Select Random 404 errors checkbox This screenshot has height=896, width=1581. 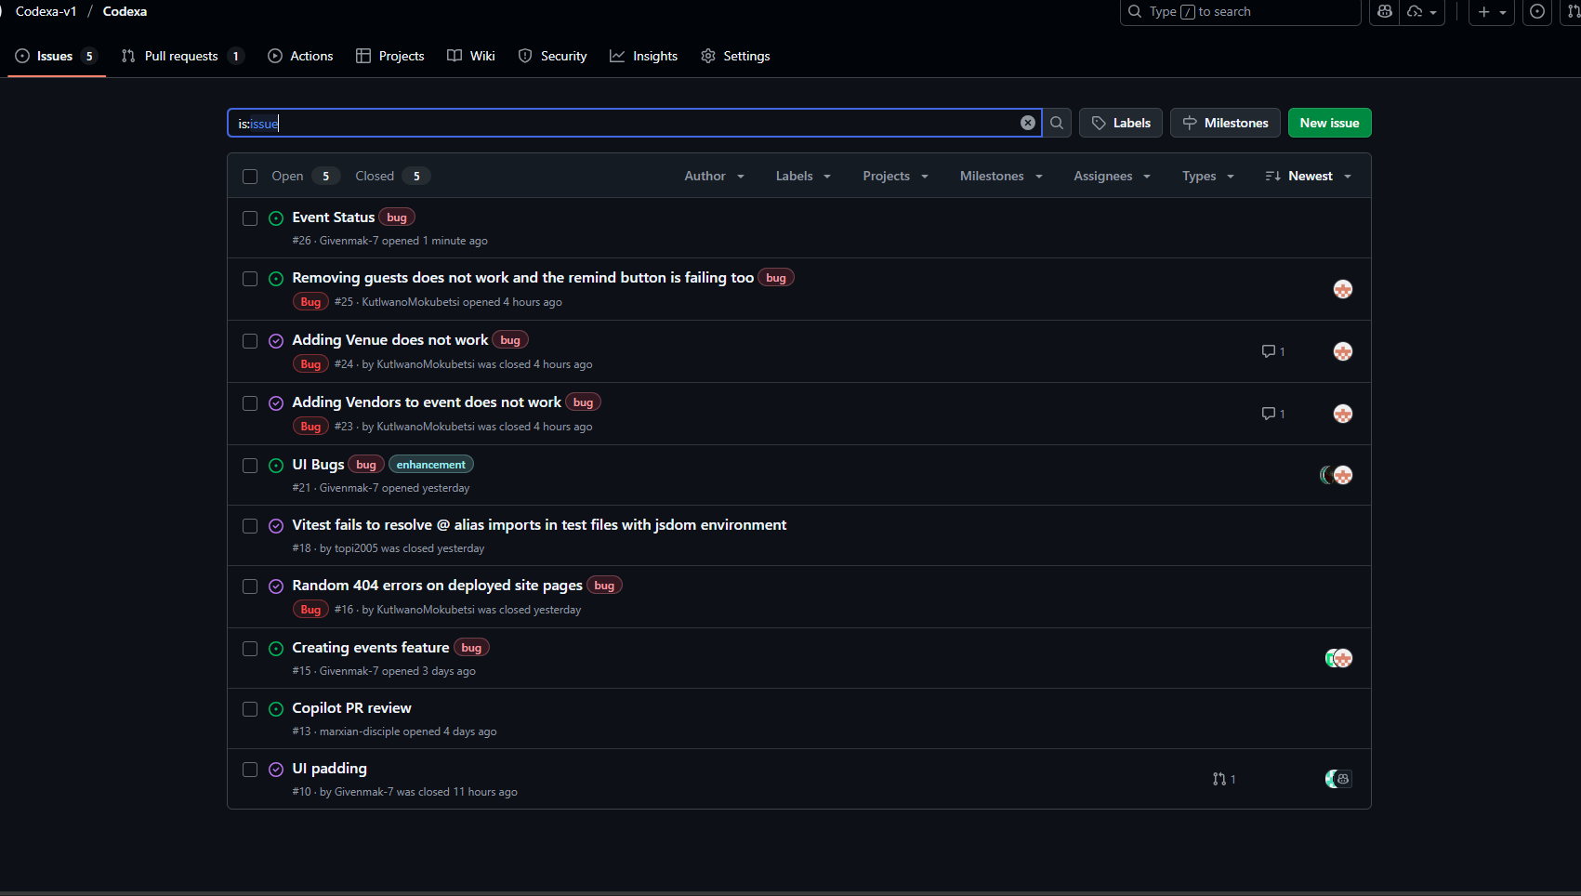pyautogui.click(x=250, y=586)
